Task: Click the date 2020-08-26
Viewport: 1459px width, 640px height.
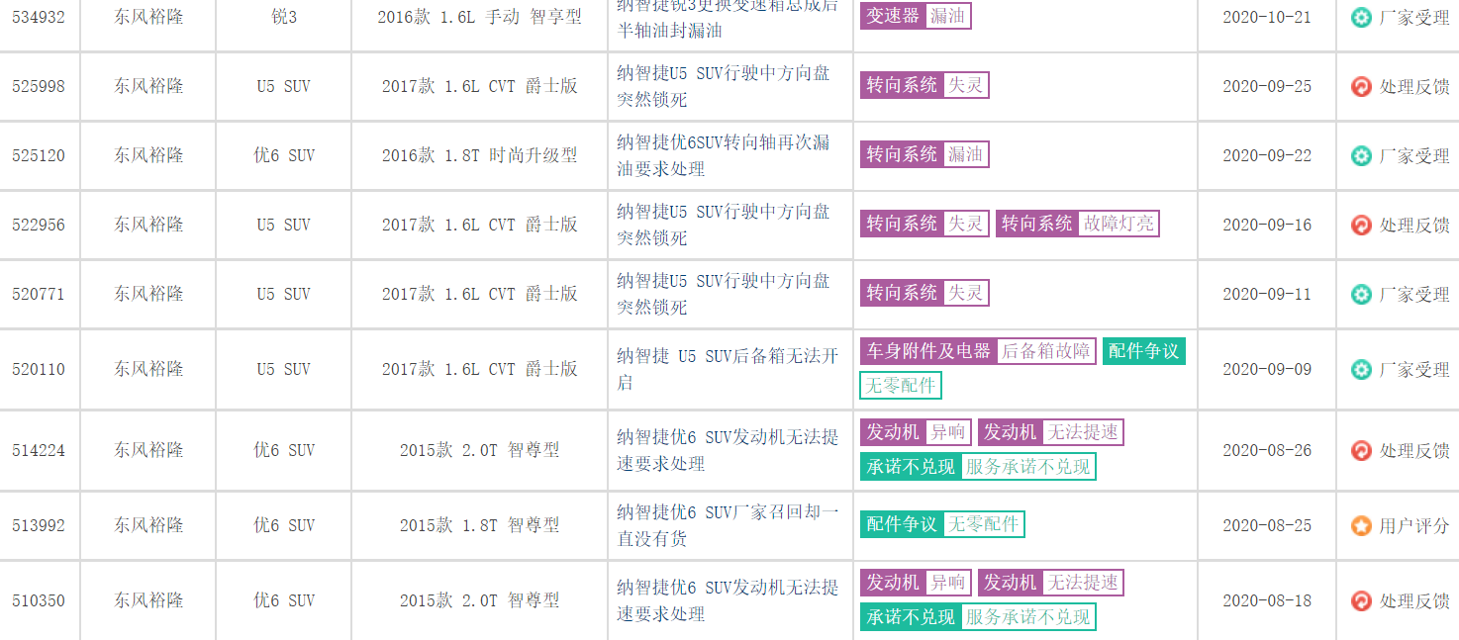Action: point(1266,451)
